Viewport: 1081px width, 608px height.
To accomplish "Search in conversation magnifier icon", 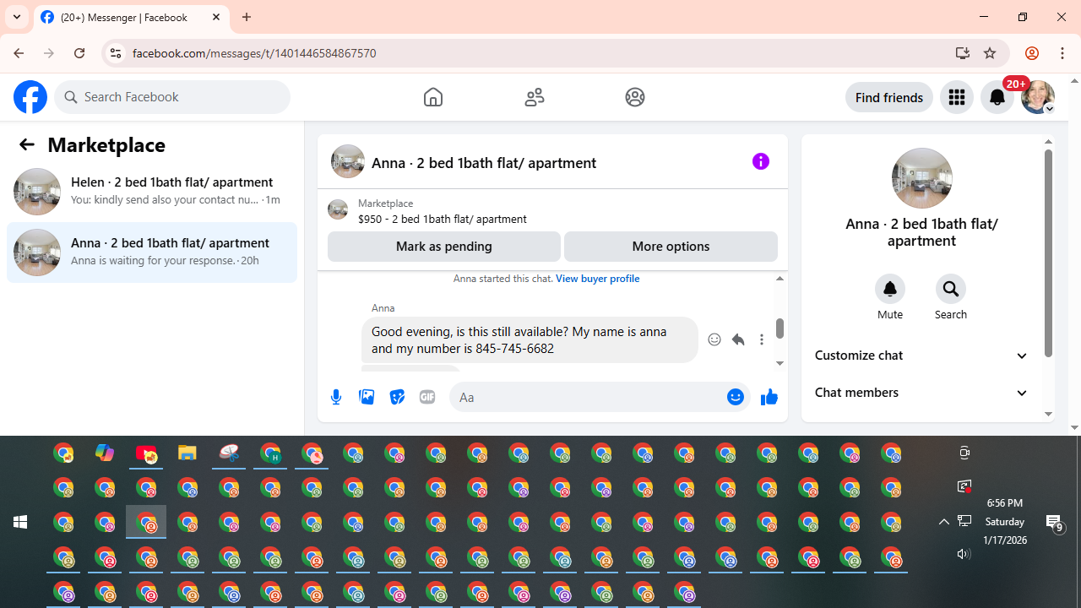I will 951,289.
